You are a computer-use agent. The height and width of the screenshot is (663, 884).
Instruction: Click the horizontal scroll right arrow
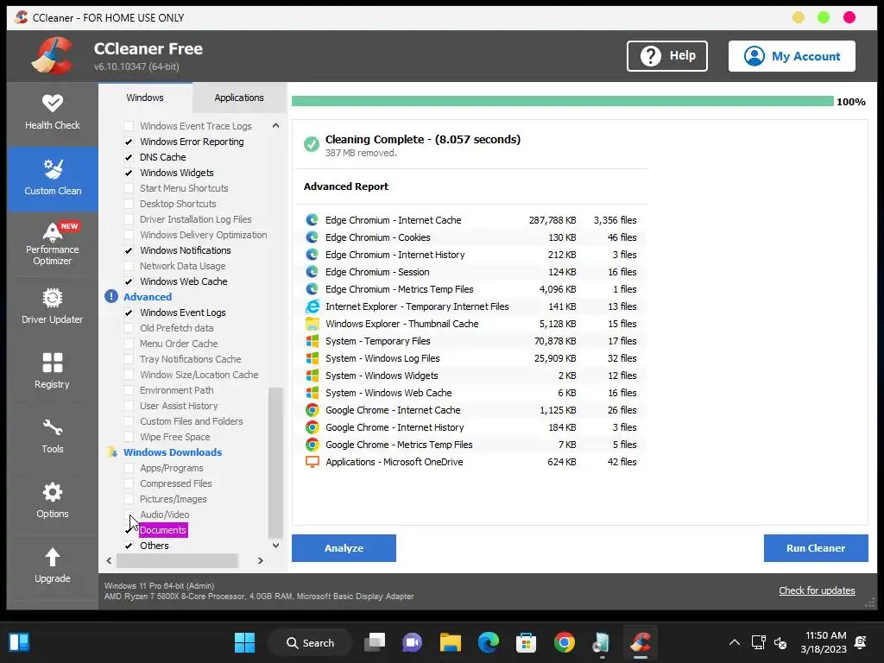coord(260,560)
